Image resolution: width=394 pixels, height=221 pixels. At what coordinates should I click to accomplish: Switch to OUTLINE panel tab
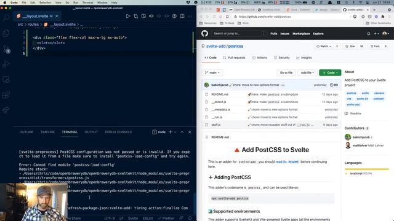(x=26, y=132)
